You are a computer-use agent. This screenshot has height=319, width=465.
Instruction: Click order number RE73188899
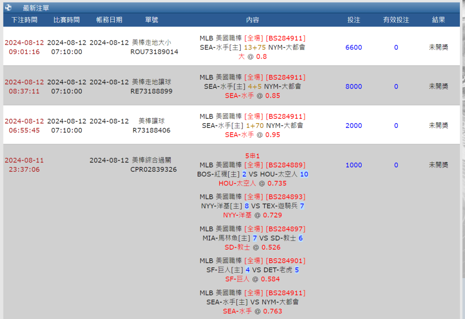click(x=152, y=91)
